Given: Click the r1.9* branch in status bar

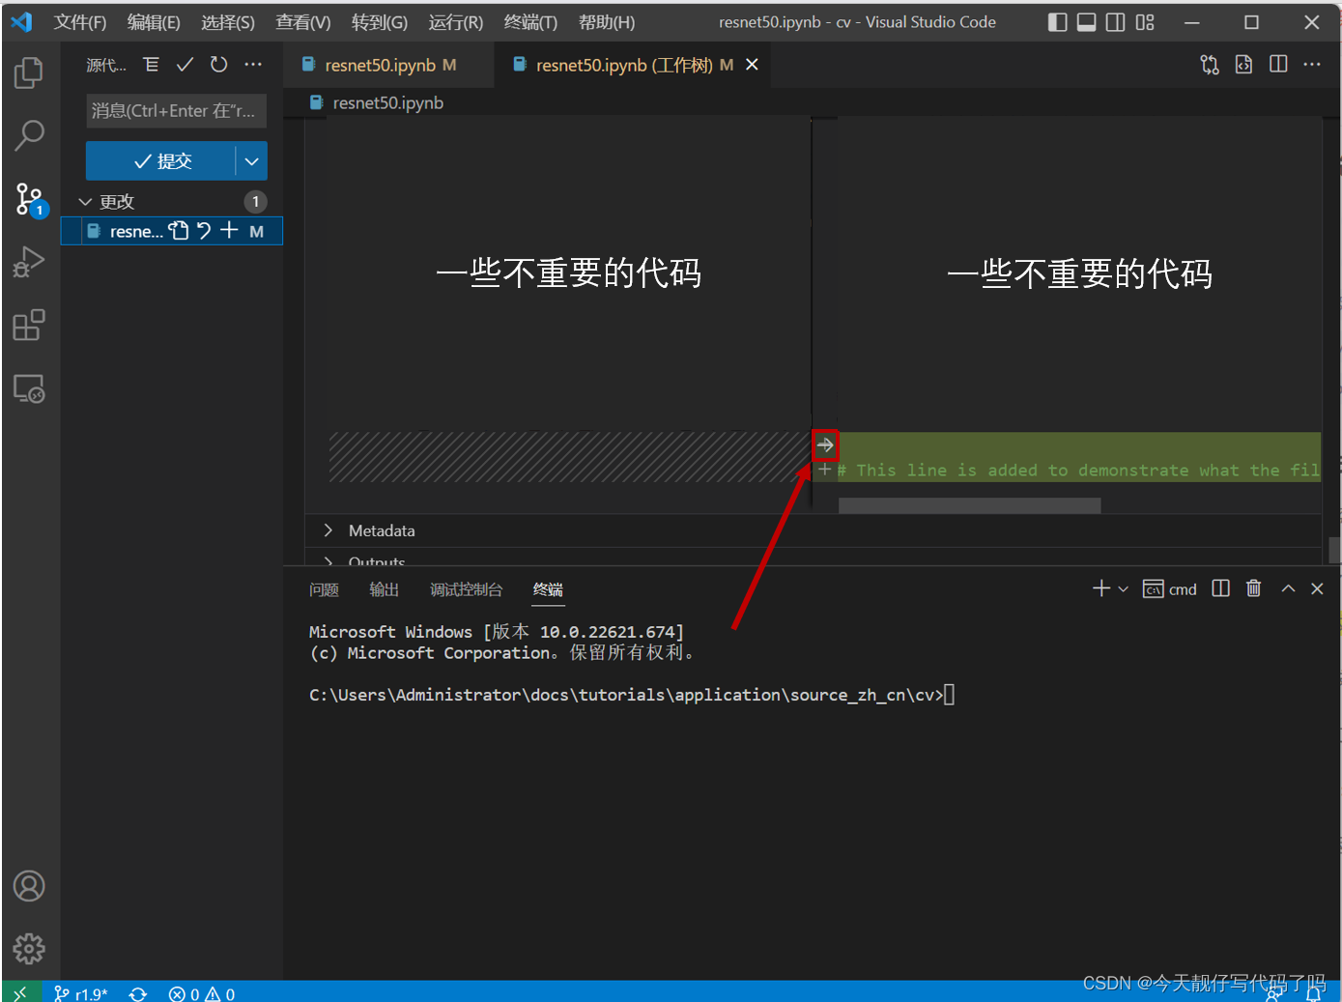Looking at the screenshot, I should [x=81, y=993].
